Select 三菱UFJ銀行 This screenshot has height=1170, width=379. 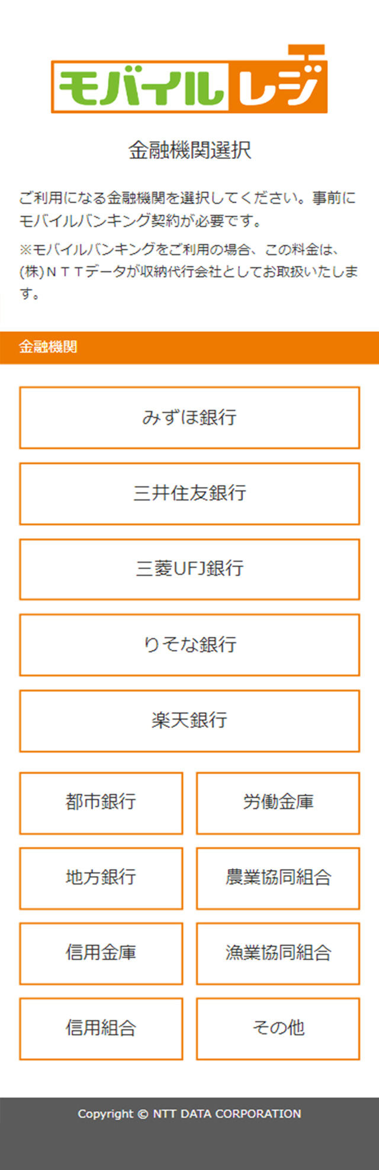(189, 569)
